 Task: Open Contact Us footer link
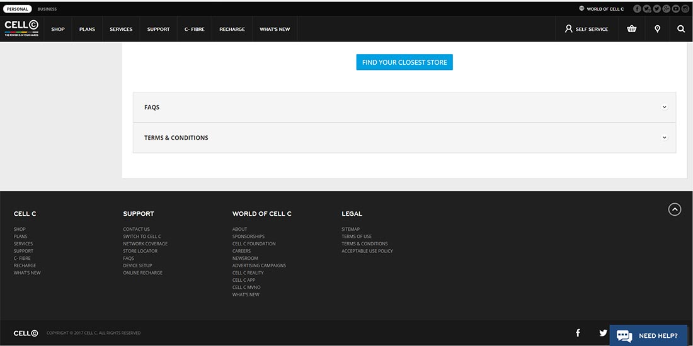[x=136, y=229]
